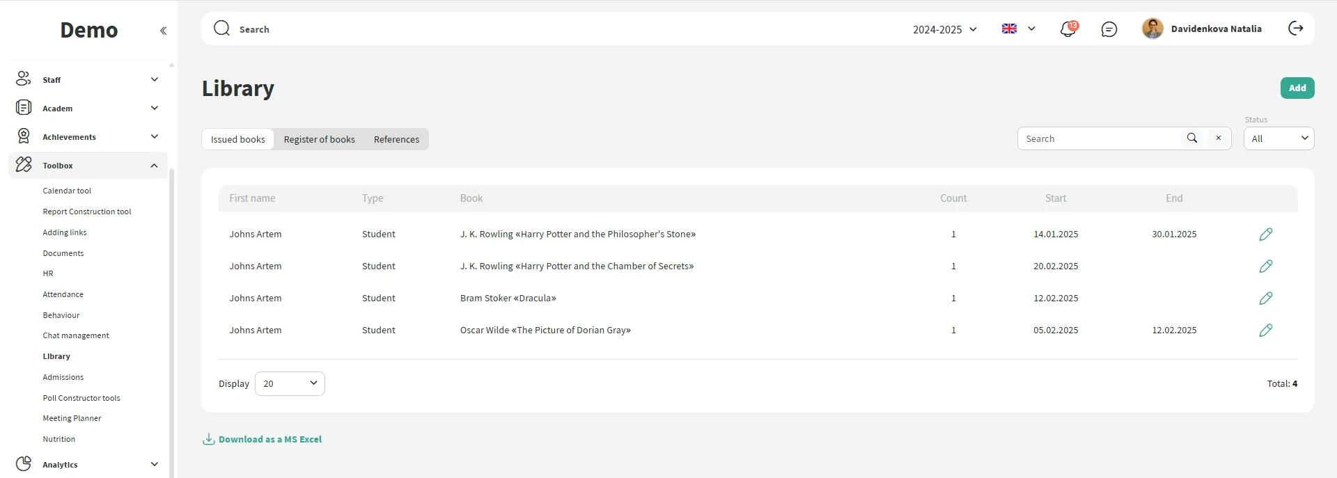This screenshot has height=478, width=1337.
Task: Open the 2024-2025 academic year dropdown
Action: [x=945, y=29]
